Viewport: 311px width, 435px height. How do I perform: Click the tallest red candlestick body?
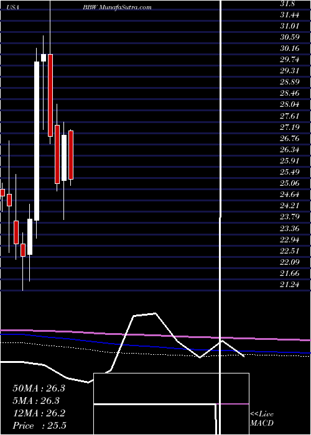pyautogui.click(x=50, y=95)
